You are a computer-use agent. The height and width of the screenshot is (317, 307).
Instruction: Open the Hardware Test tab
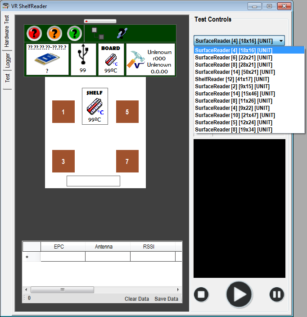coord(7,32)
